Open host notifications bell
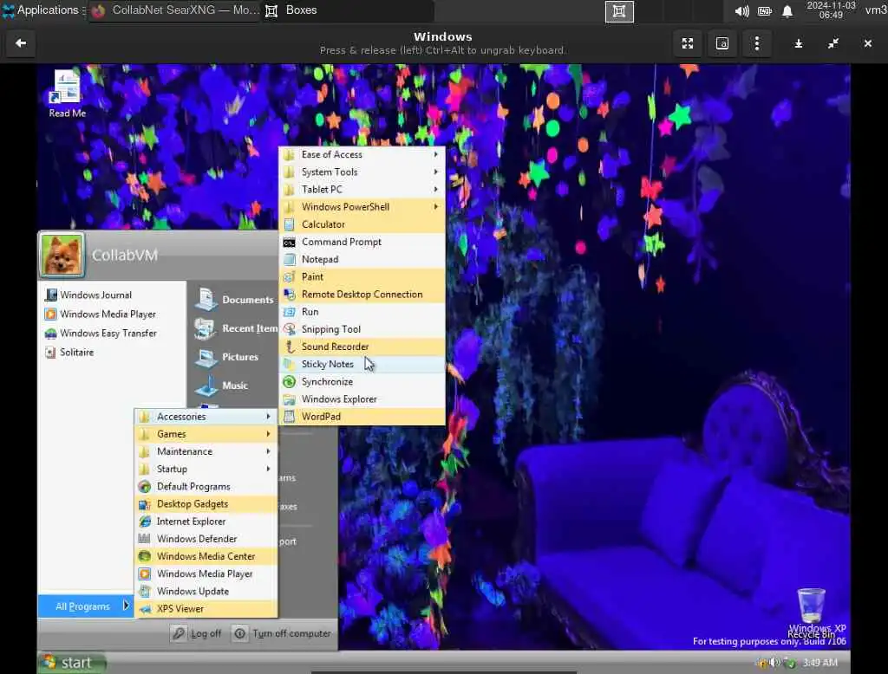The width and height of the screenshot is (888, 674). point(787,11)
